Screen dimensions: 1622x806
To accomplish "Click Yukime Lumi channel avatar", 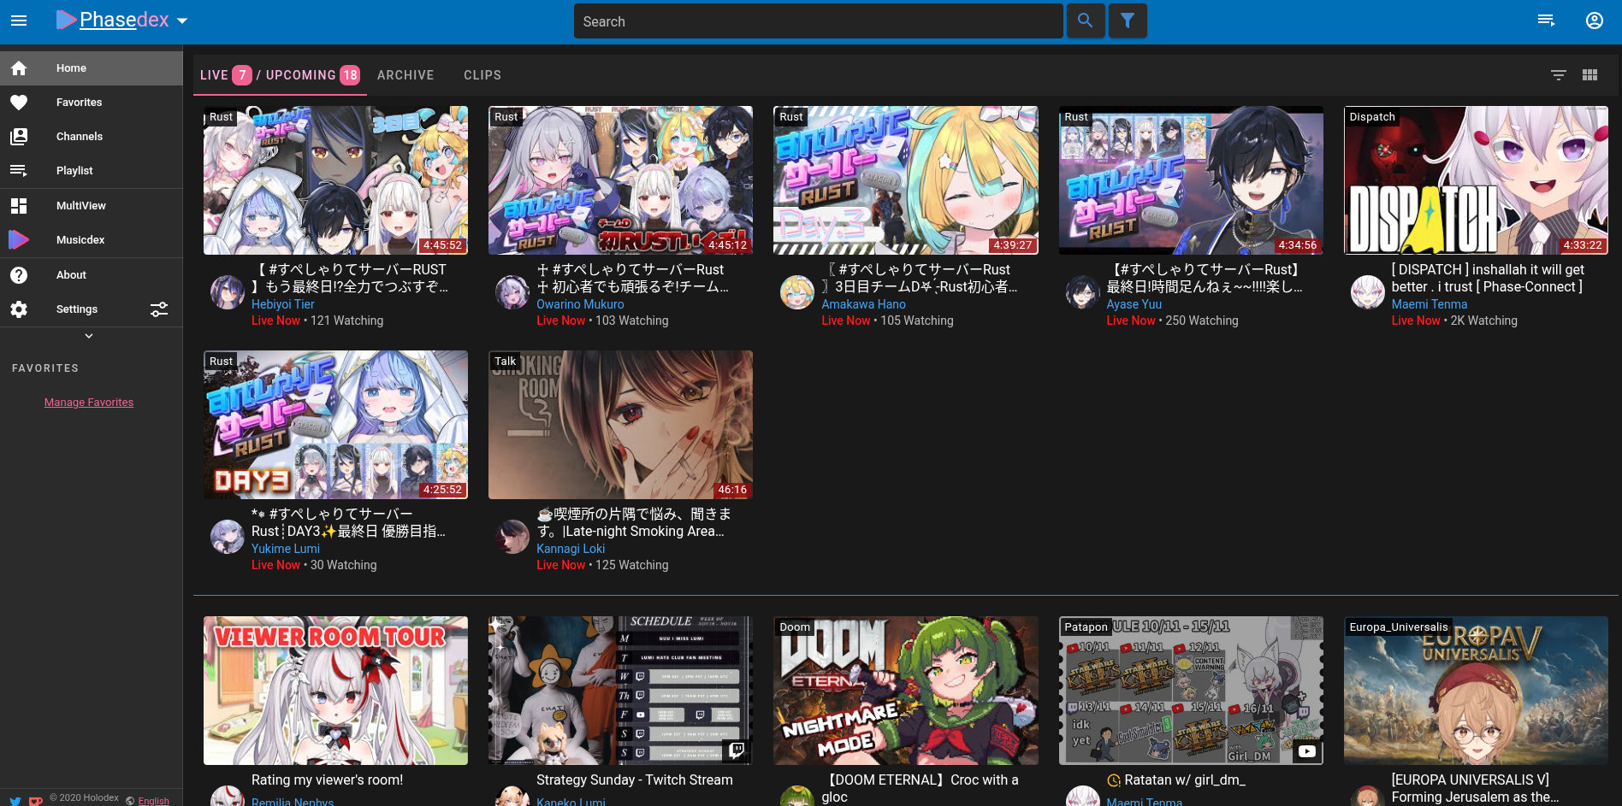I will click(x=228, y=537).
